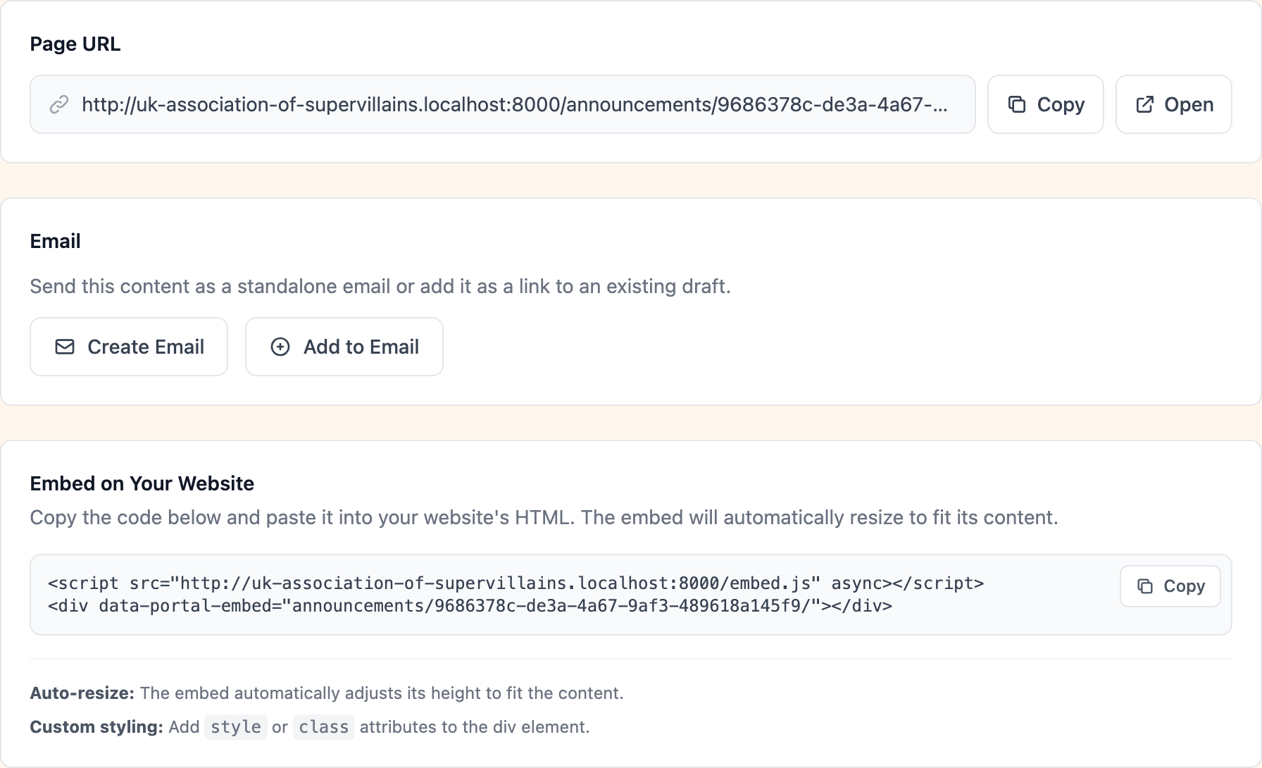
Task: Click the script tag line in embed code
Action: [x=516, y=583]
